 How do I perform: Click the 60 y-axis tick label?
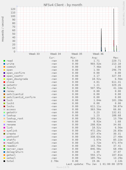pyautogui.click(x=14, y=30)
